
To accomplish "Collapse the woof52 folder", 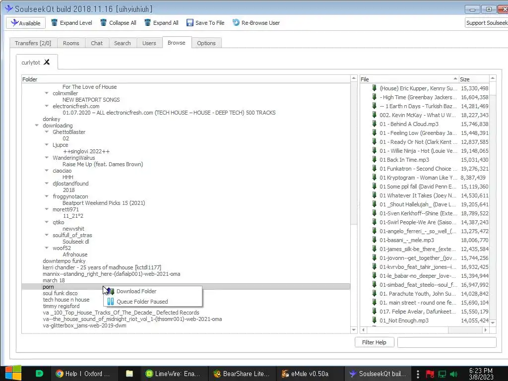I will [47, 248].
